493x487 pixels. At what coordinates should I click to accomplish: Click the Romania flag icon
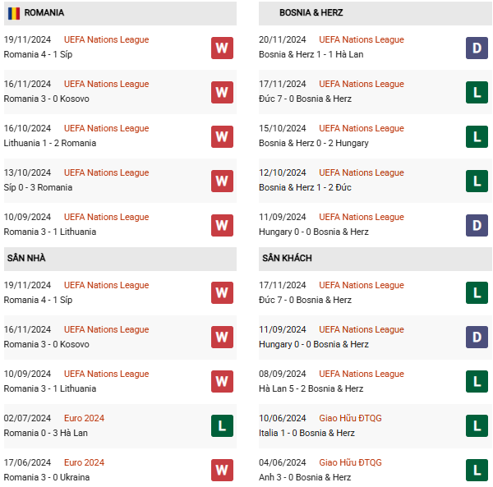click(x=14, y=13)
